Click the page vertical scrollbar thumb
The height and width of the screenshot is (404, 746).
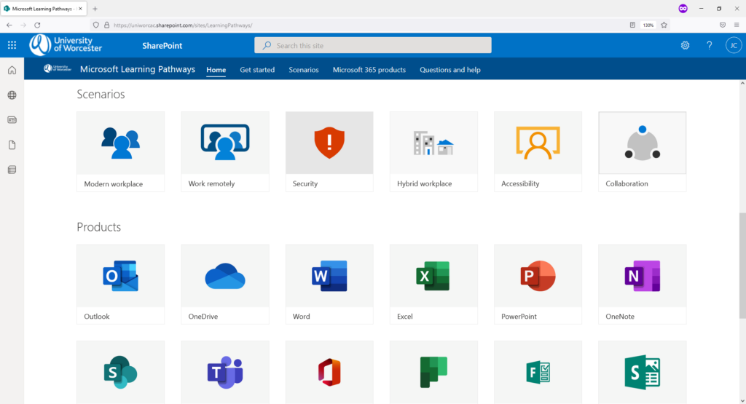tap(742, 266)
